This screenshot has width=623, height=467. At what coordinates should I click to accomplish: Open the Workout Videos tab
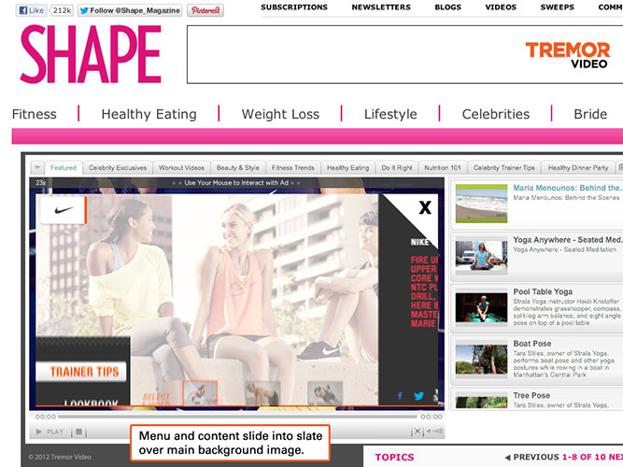[x=181, y=168]
